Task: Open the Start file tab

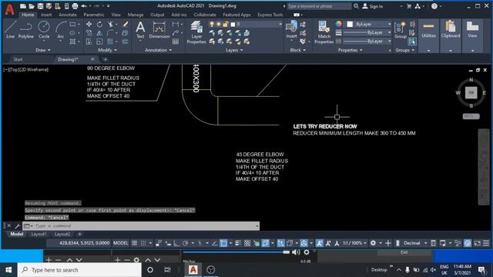Action: coord(18,59)
